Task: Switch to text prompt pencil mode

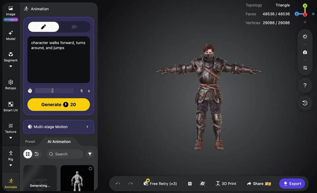Action: click(x=43, y=27)
